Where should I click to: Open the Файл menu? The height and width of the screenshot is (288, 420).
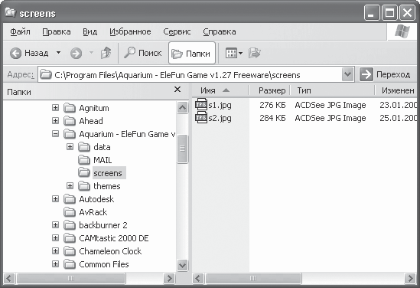click(x=20, y=31)
